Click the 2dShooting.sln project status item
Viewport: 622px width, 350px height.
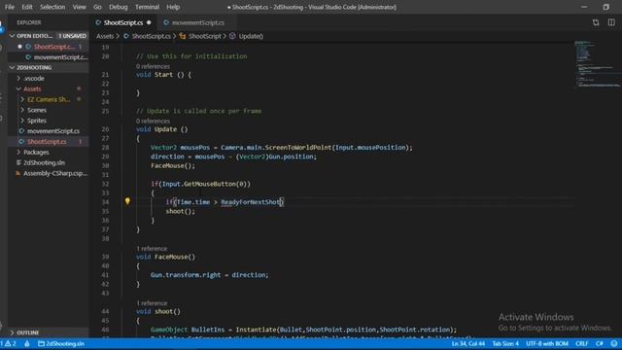[61, 343]
